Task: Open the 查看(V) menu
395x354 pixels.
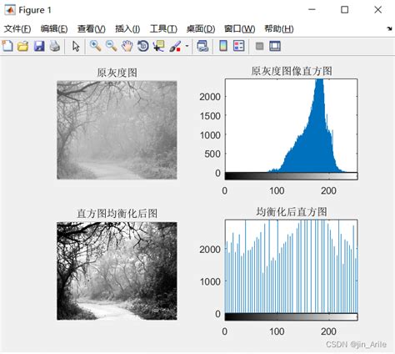Action: [91, 28]
